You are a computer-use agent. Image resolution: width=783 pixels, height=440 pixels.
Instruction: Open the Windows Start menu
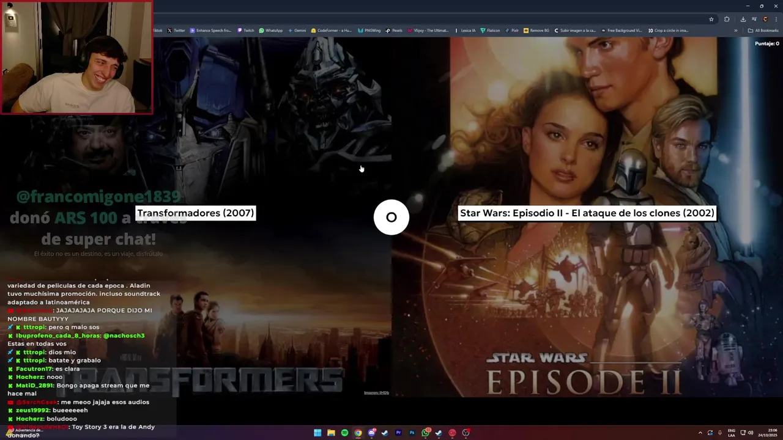(317, 433)
